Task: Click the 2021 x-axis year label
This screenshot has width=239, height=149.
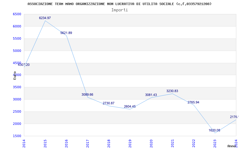Action: click(172, 144)
